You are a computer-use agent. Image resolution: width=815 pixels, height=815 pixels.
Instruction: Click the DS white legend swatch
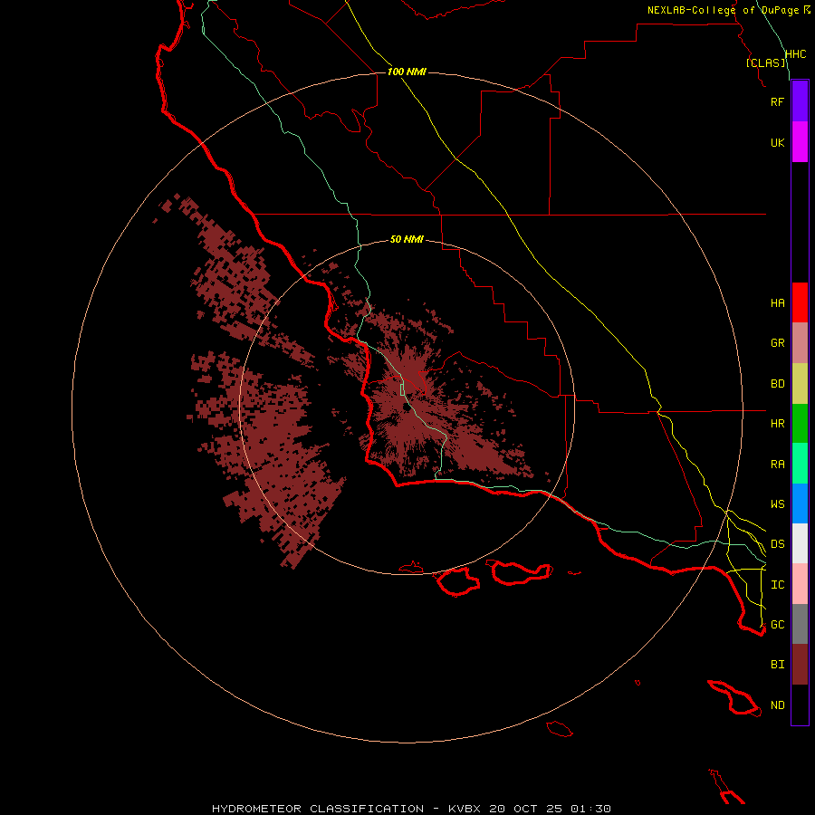(800, 543)
